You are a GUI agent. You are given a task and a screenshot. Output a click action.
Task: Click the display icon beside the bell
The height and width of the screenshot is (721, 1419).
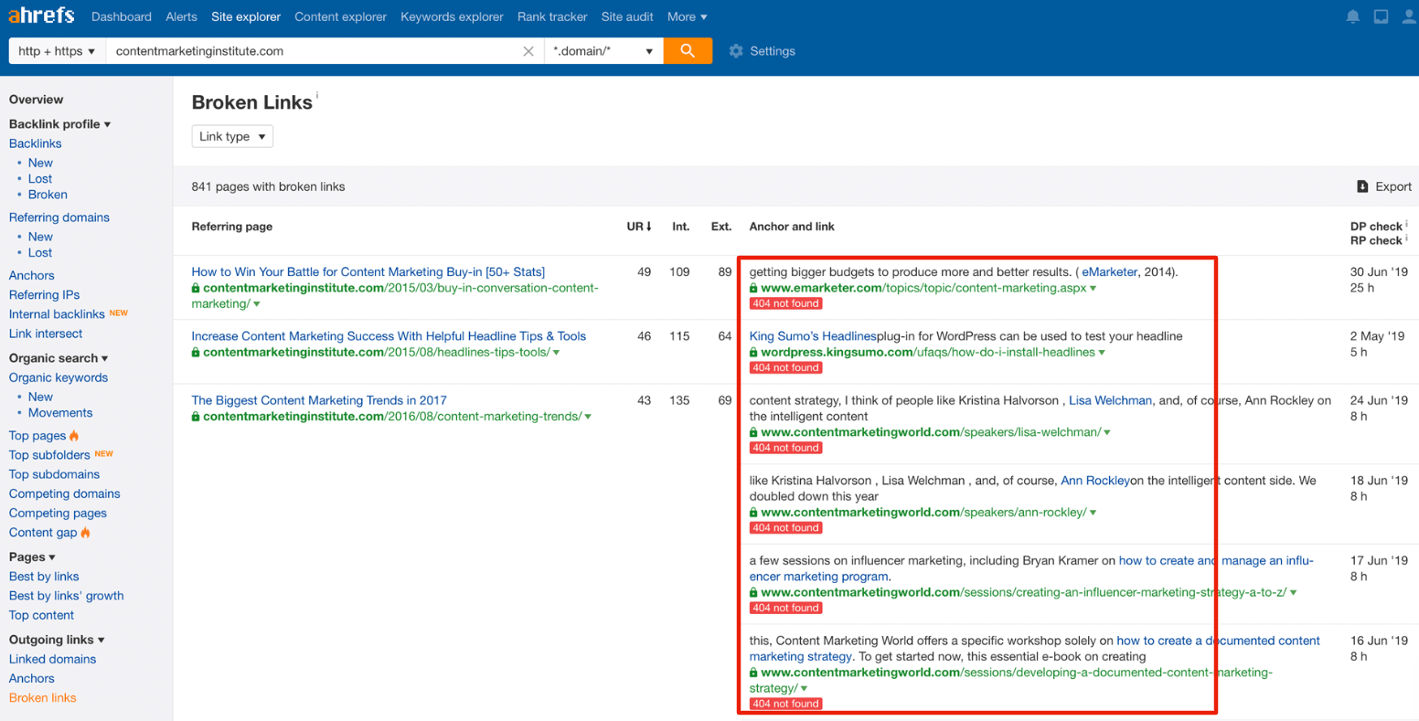(1381, 16)
